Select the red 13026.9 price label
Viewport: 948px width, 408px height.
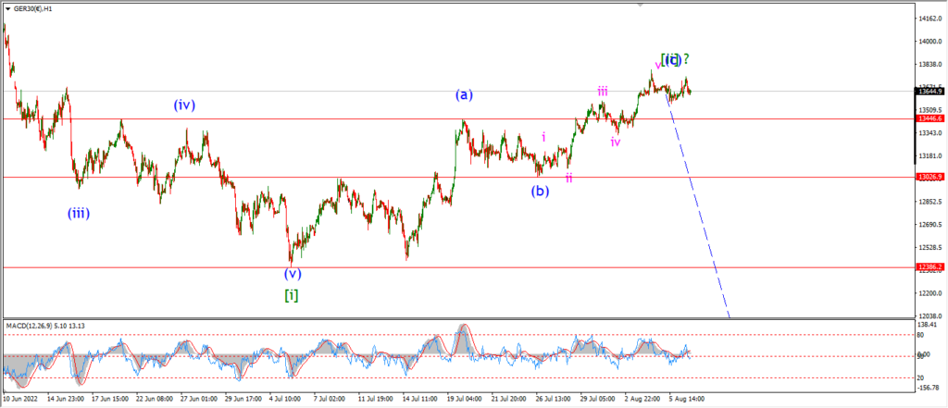(929, 177)
